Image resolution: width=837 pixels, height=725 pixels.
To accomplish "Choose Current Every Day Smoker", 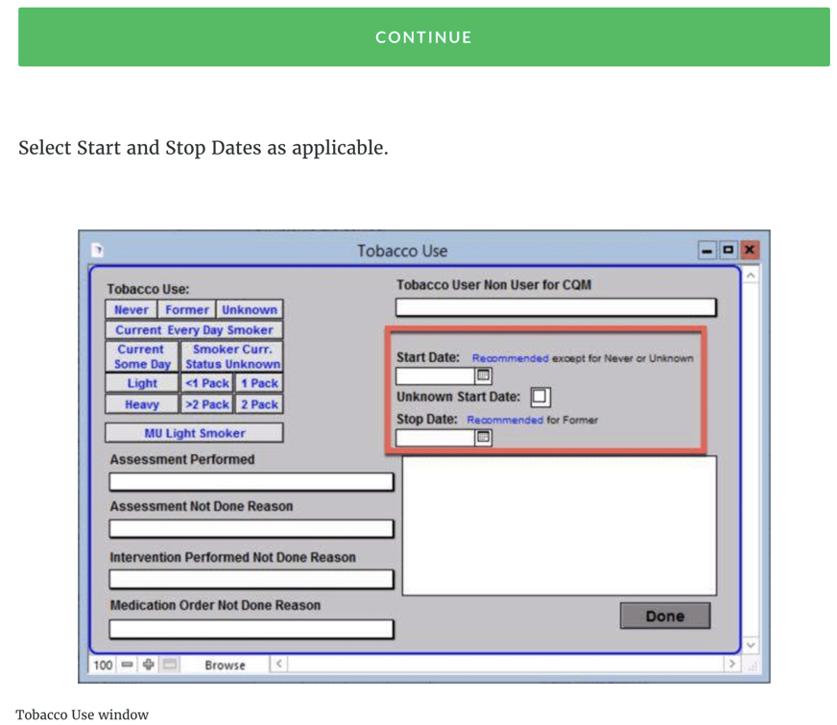I will (194, 330).
